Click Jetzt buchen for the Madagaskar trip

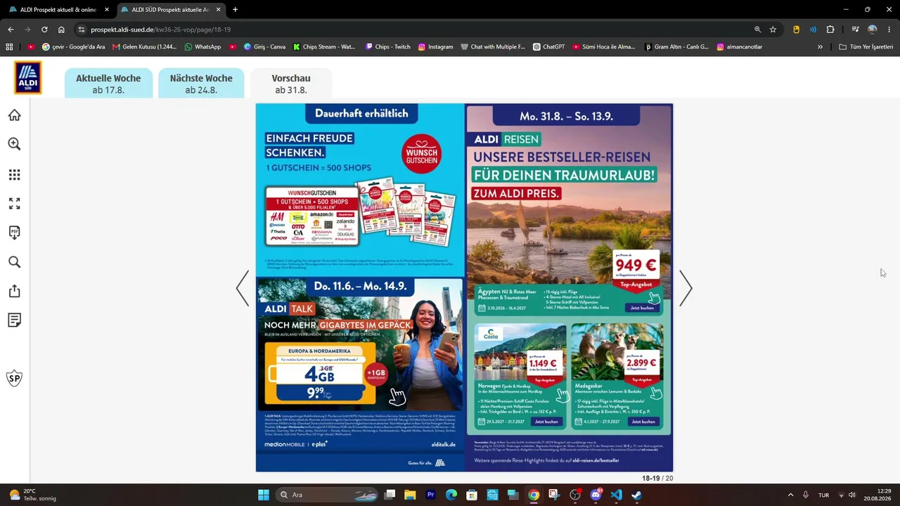[642, 422]
